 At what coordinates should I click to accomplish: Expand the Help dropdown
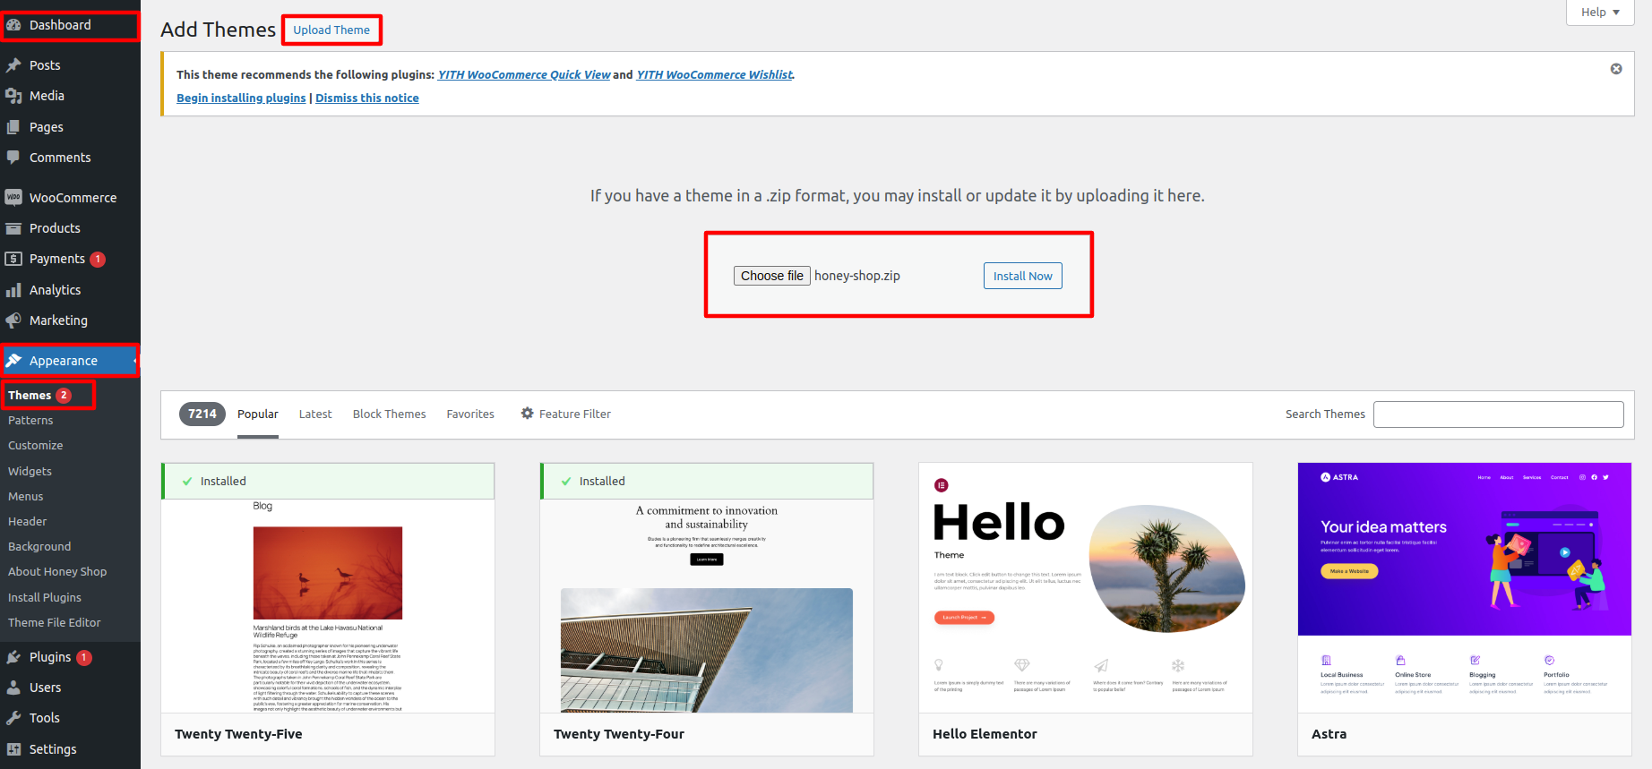click(x=1600, y=13)
